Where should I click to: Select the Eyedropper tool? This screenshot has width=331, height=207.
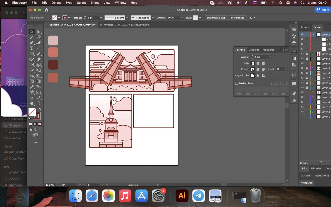[32, 87]
